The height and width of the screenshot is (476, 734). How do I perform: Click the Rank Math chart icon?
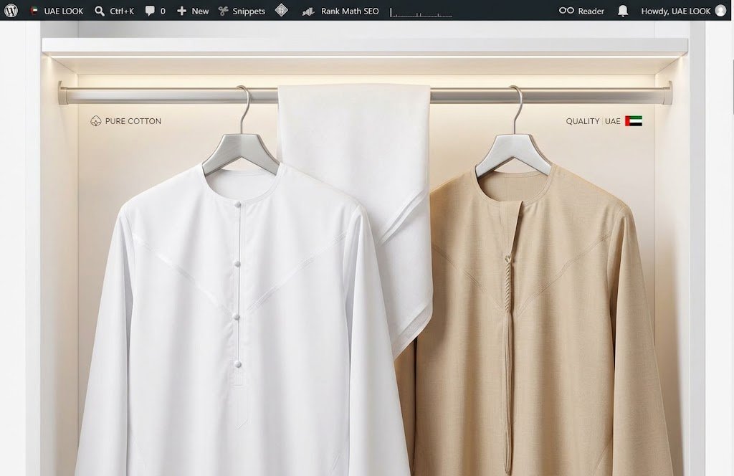pos(308,11)
